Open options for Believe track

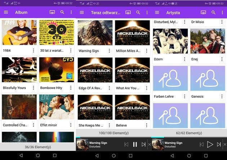(147, 125)
